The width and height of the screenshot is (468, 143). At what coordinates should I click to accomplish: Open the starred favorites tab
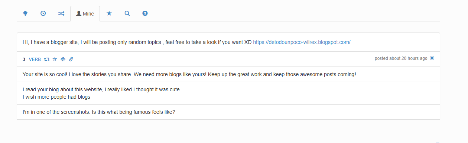[x=109, y=13]
